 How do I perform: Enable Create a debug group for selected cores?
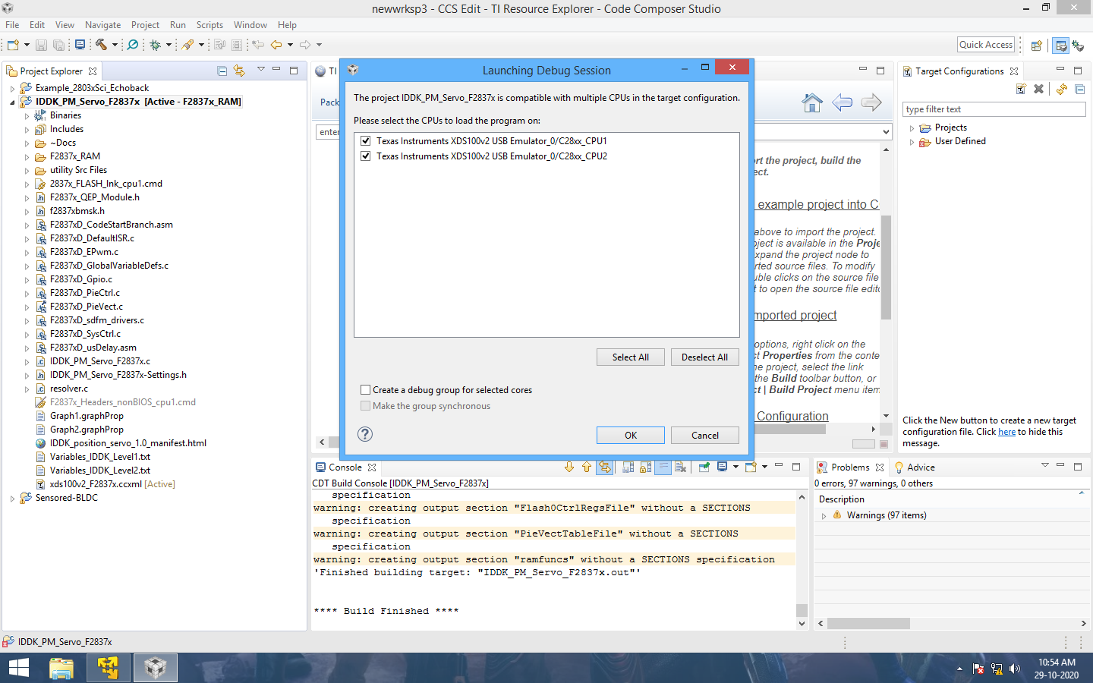pyautogui.click(x=365, y=389)
